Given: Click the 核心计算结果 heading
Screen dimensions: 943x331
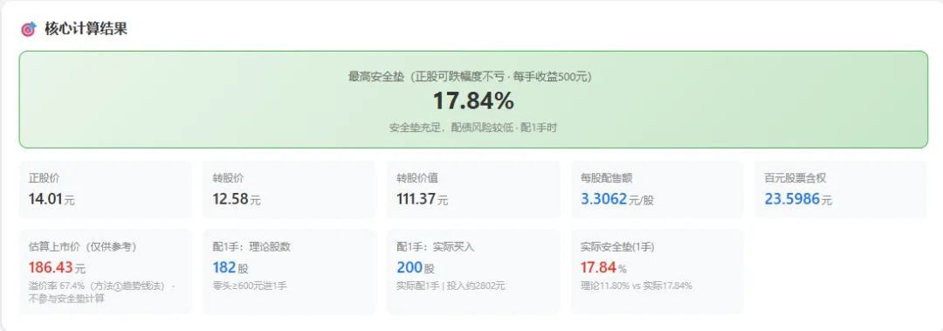Looking at the screenshot, I should tap(86, 29).
